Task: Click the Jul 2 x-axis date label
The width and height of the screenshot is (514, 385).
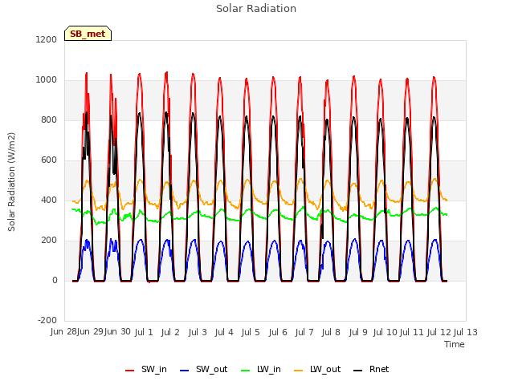Action: click(170, 332)
